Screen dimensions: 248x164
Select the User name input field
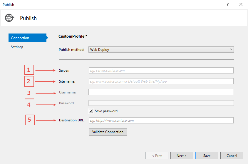click(161, 92)
